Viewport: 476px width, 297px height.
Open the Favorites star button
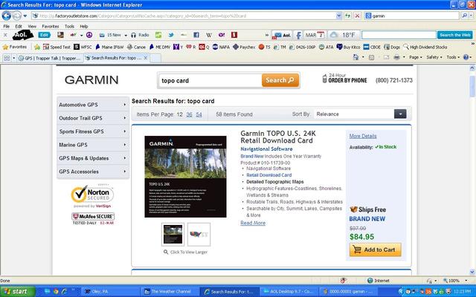(x=15, y=47)
